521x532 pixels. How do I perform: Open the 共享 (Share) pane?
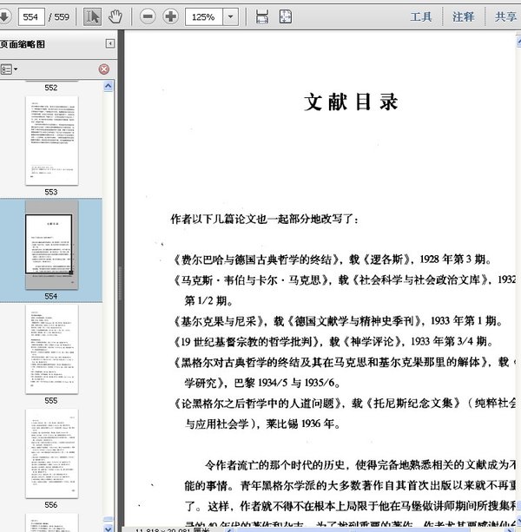(x=505, y=16)
